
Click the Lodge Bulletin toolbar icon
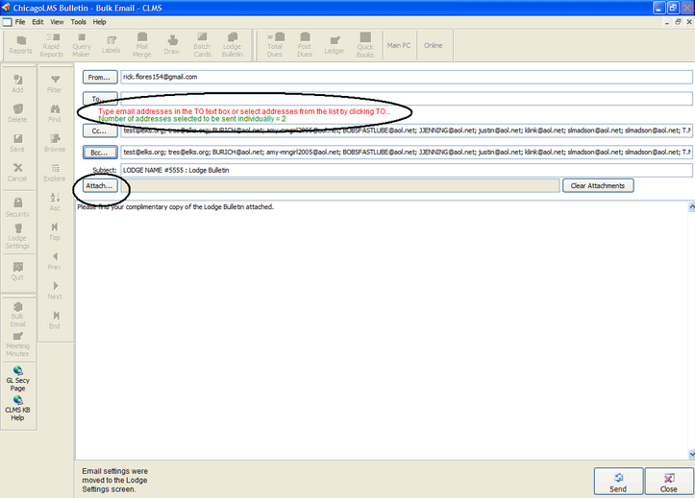(232, 44)
